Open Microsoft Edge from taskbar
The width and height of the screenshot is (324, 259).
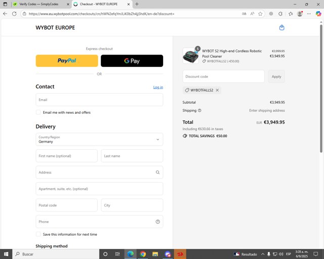(130, 254)
